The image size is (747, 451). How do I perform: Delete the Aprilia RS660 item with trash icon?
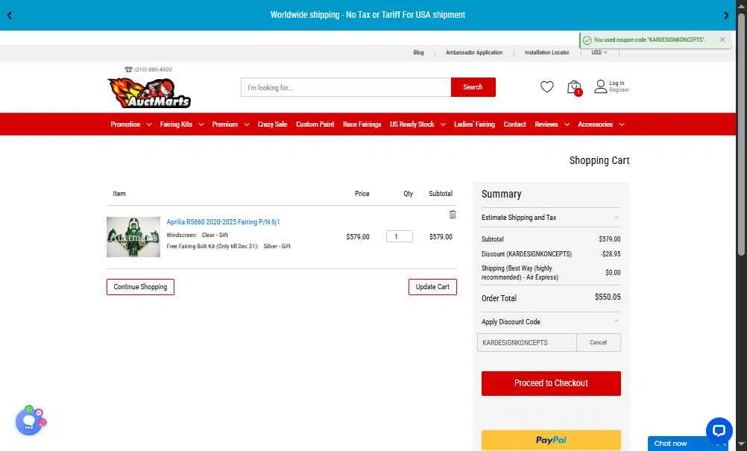[452, 214]
